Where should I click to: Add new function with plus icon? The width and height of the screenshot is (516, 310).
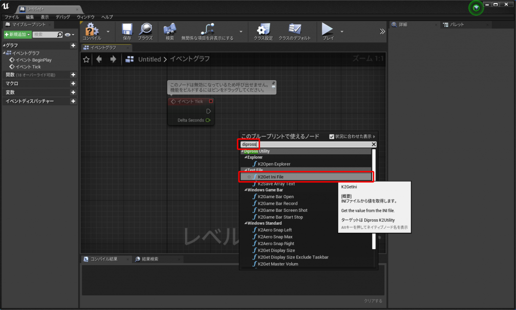[x=73, y=75]
